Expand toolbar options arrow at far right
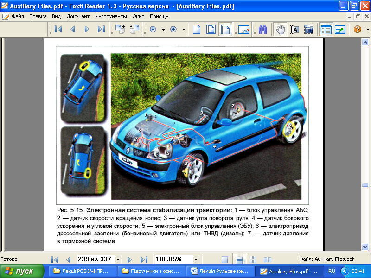371x278 pixels. (x=368, y=30)
